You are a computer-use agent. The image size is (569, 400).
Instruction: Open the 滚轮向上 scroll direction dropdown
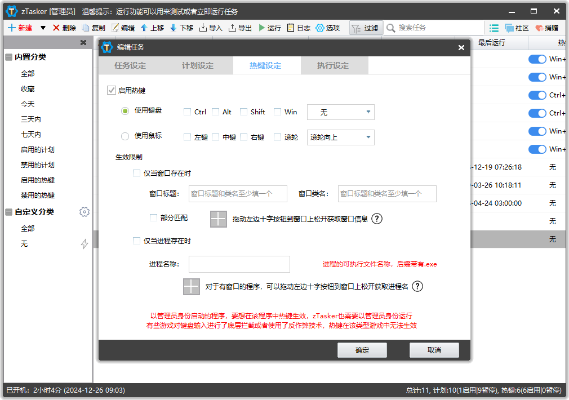pos(340,137)
